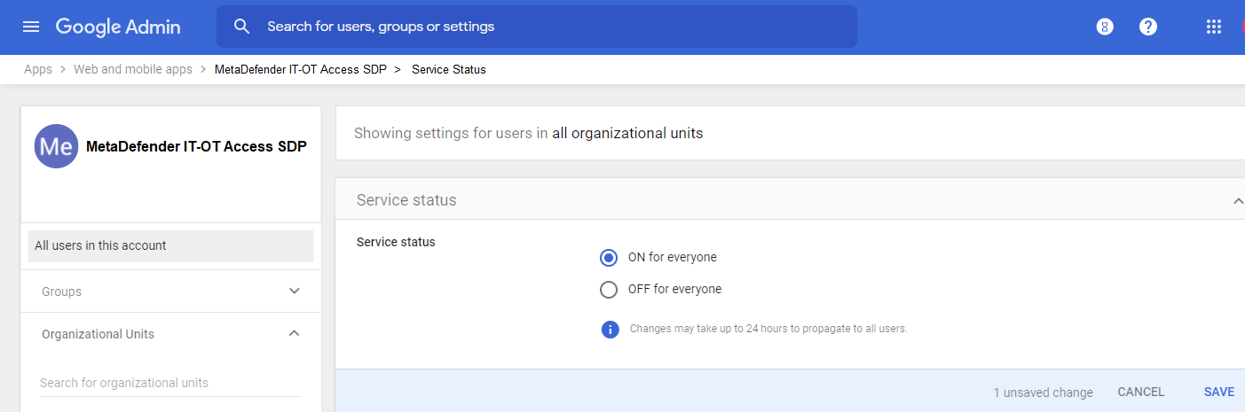Viewport: 1245px width, 412px height.
Task: Click the organizational units search field
Action: coord(169,383)
